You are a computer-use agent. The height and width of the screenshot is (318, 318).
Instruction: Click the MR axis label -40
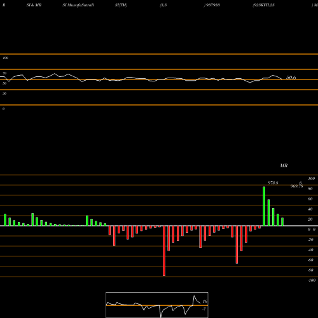310,250
